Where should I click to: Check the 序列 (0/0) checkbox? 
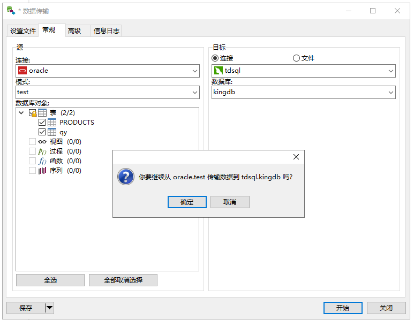click(32, 170)
